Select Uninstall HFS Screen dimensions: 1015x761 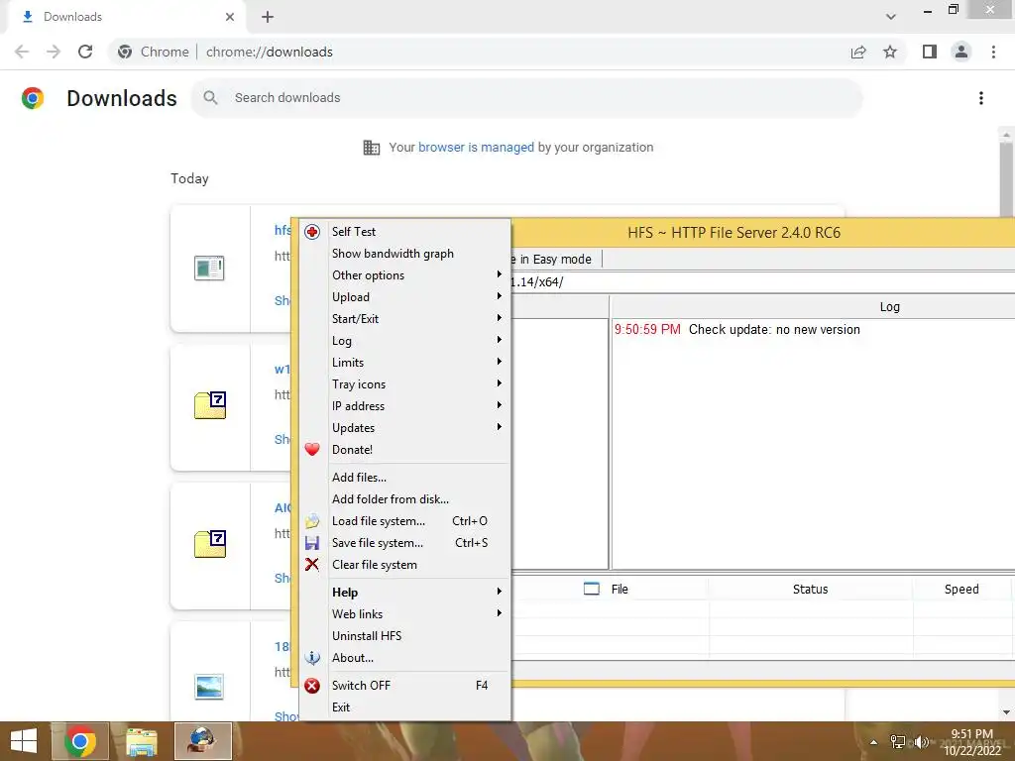point(405,636)
